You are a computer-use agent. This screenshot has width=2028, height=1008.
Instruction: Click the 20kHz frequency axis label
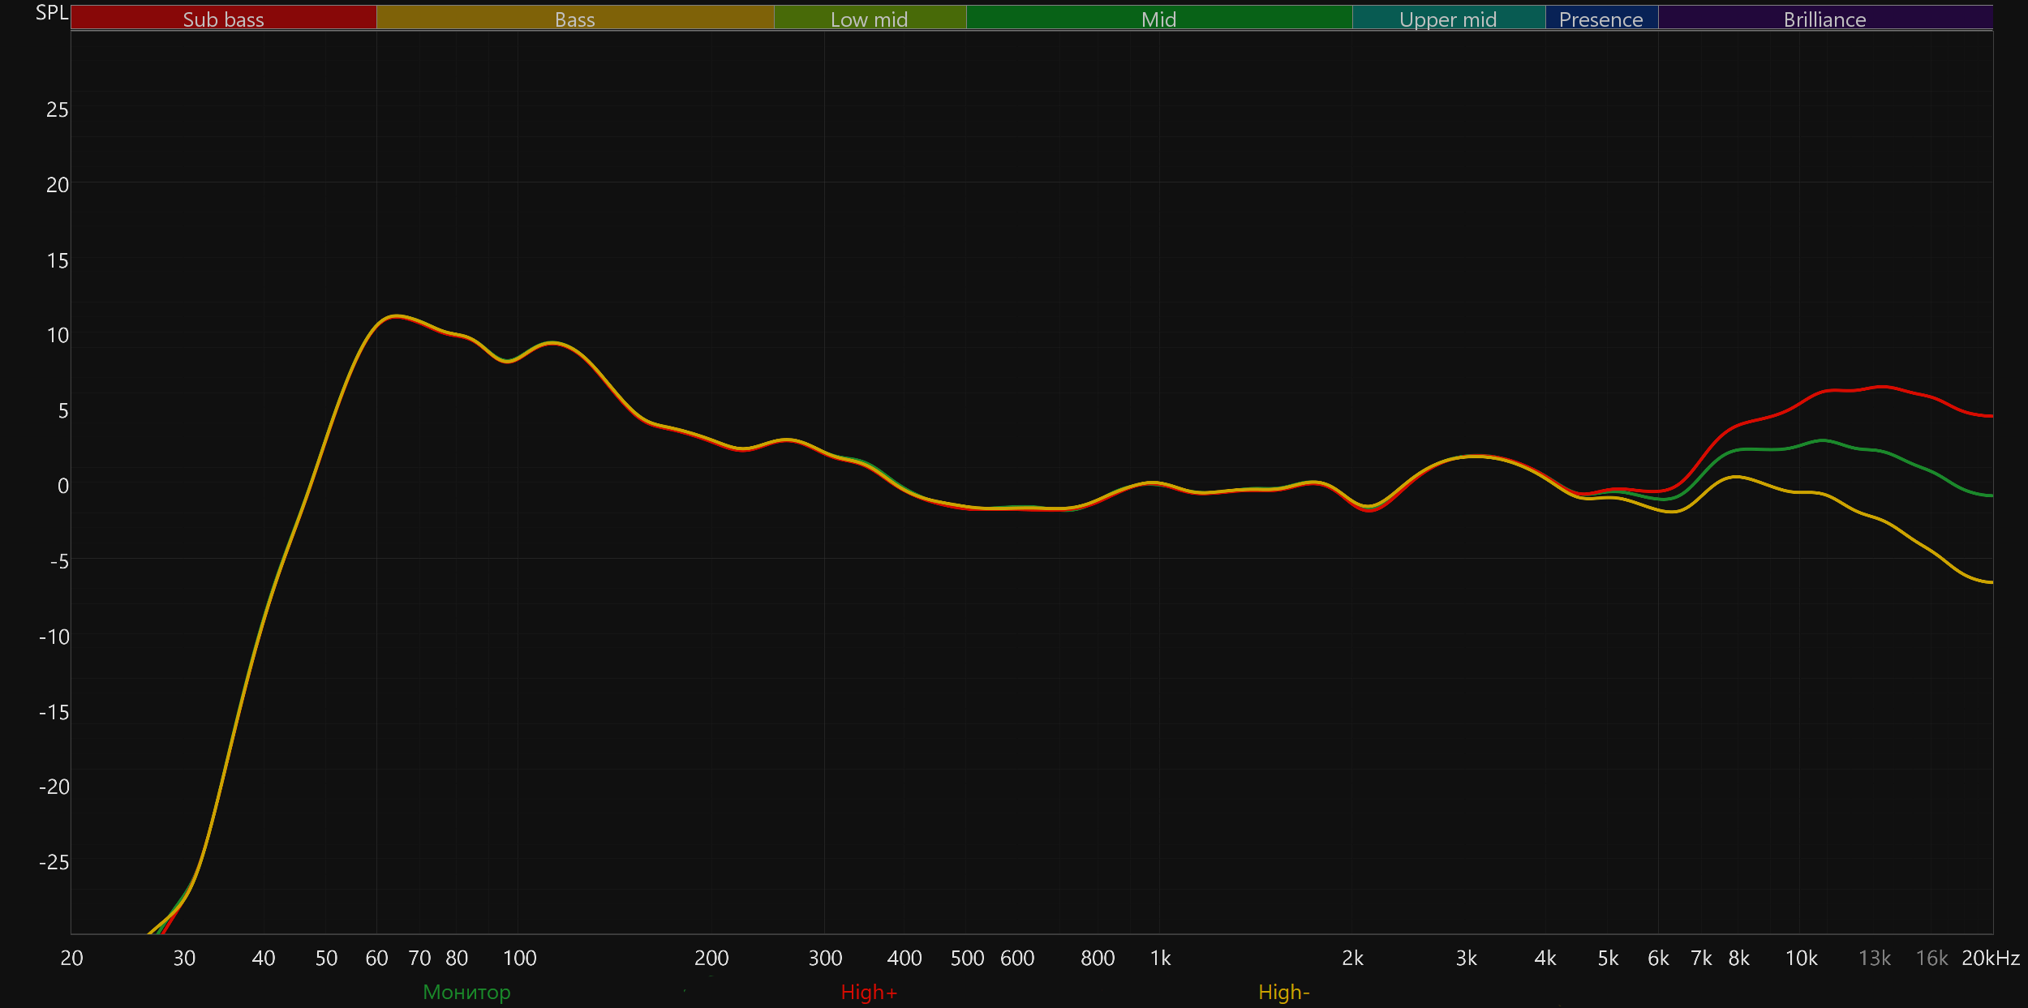[1990, 958]
